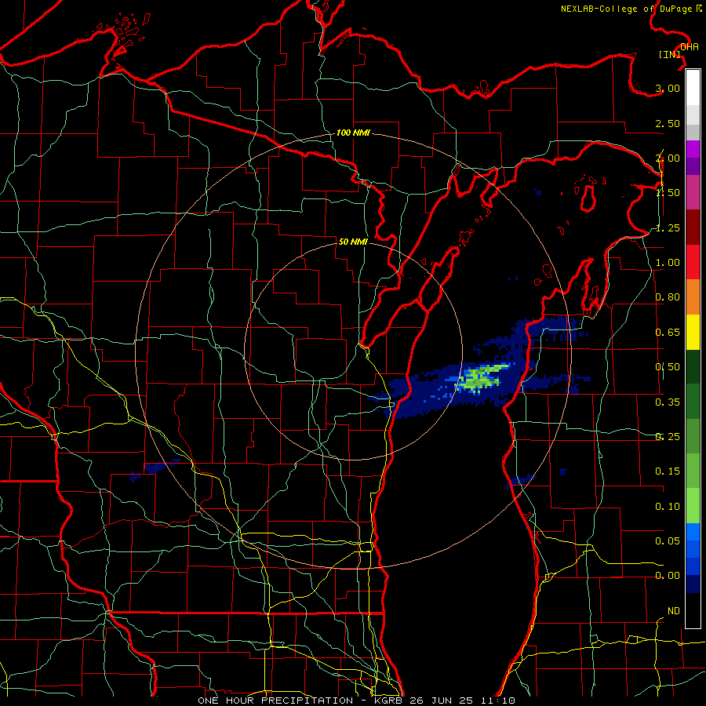
Task: Select the 0.65 legend value
Action: point(668,333)
